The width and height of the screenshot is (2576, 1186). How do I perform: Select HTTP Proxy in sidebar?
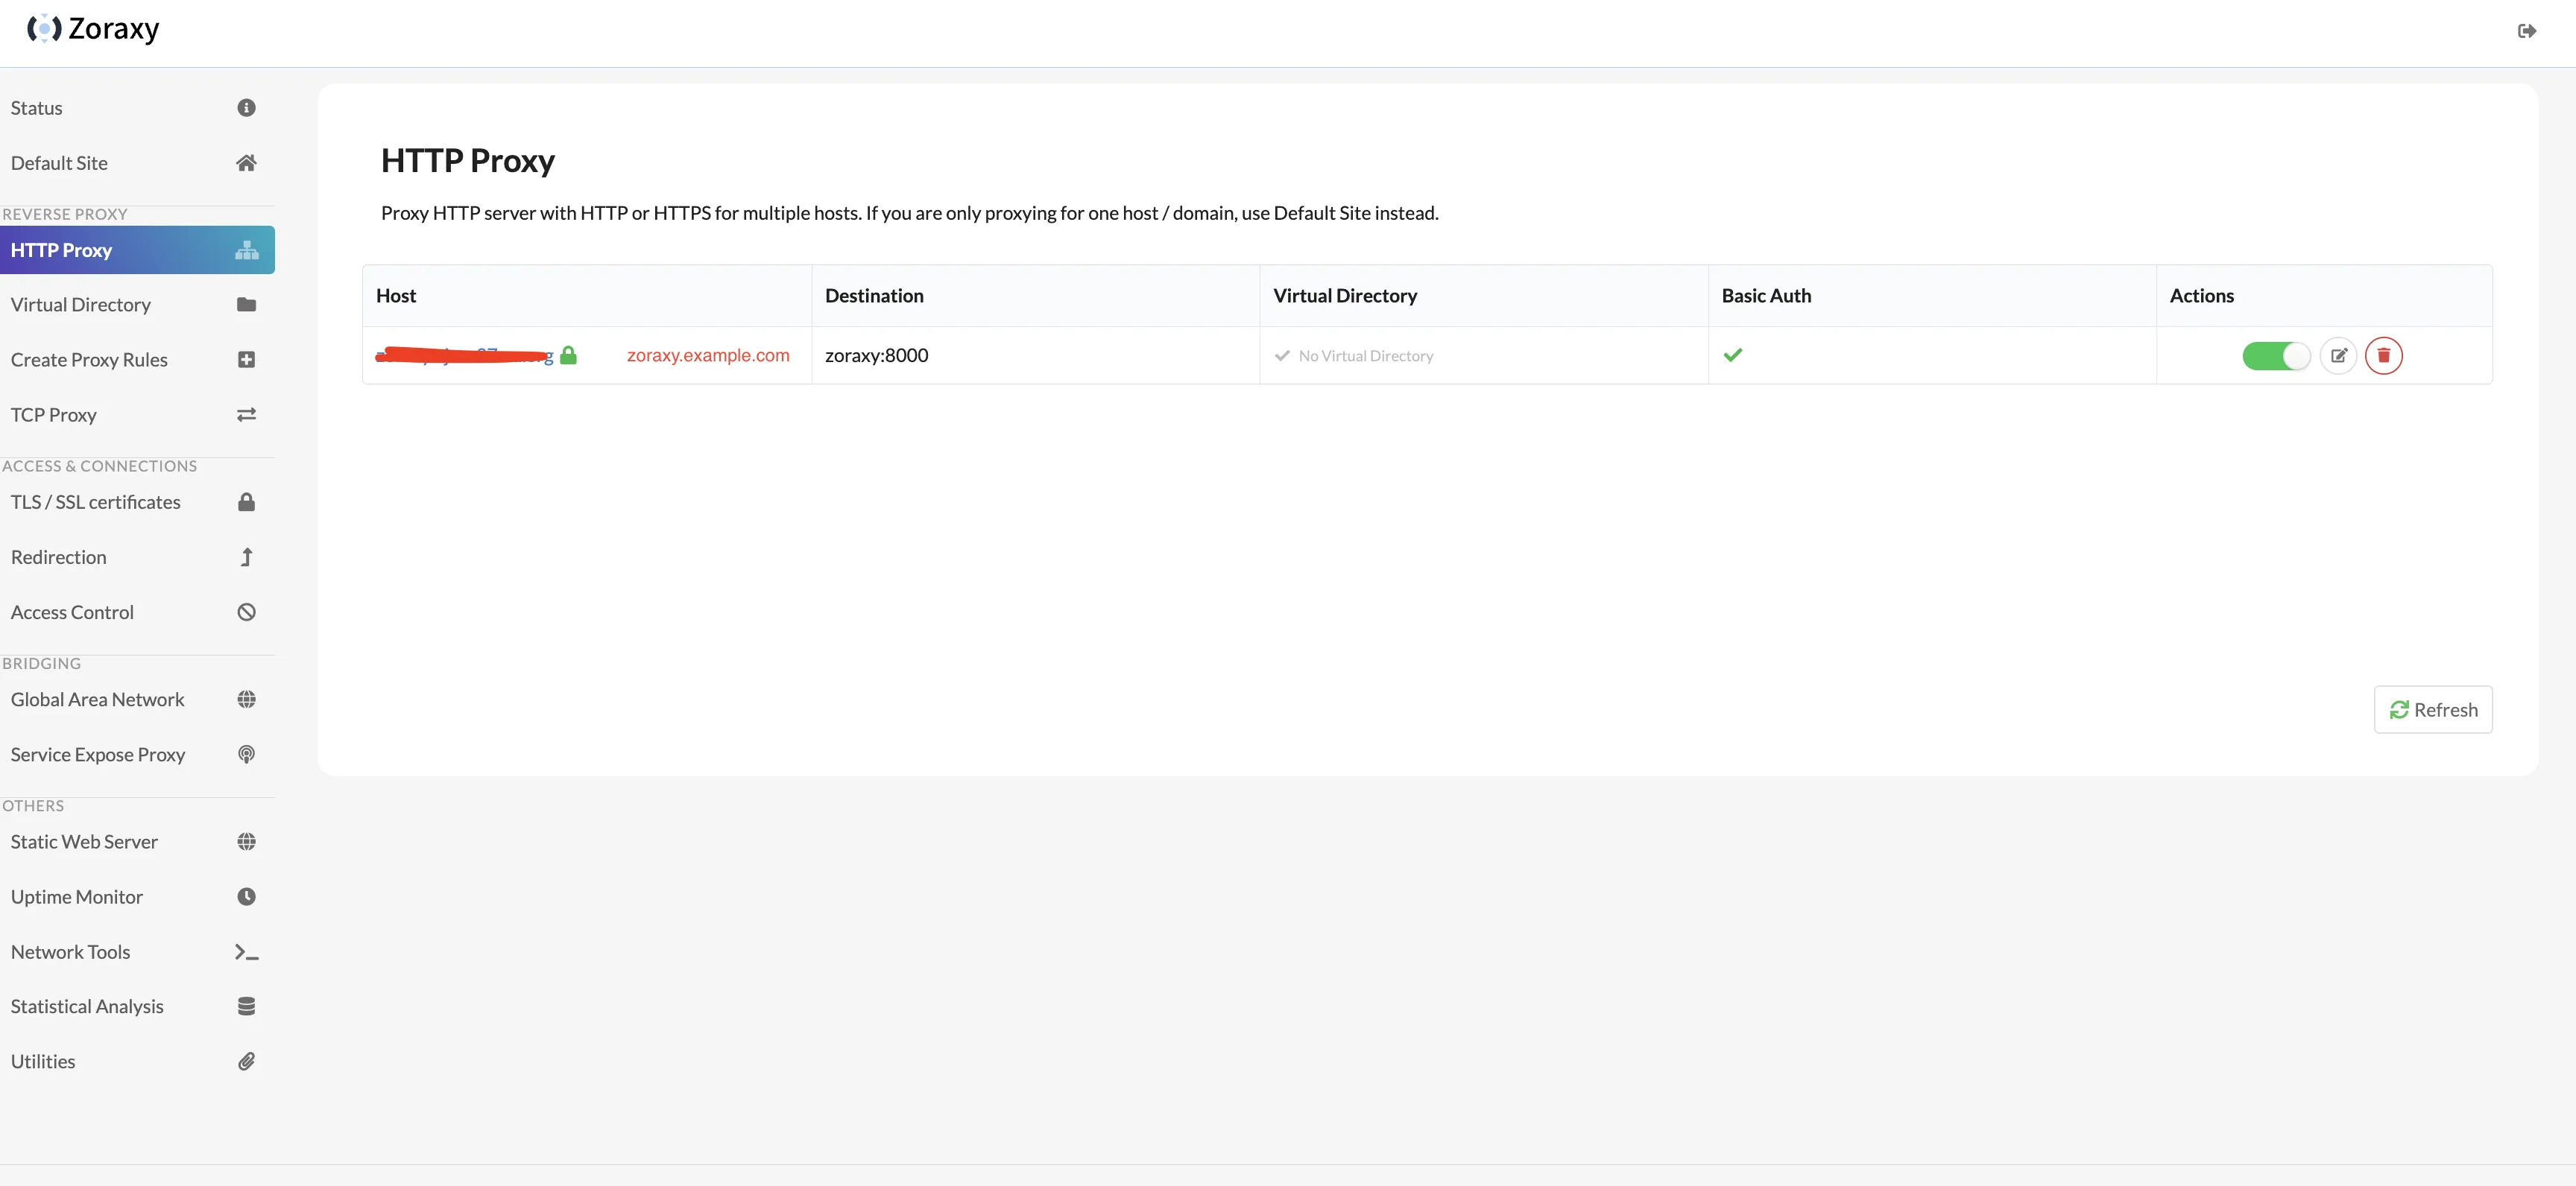137,250
